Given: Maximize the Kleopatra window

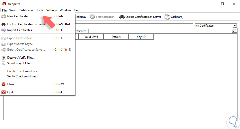Looking at the screenshot, I should pyautogui.click(x=222, y=4).
